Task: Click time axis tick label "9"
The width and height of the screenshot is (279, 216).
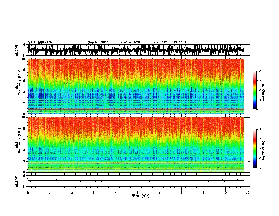Action: 225,193
